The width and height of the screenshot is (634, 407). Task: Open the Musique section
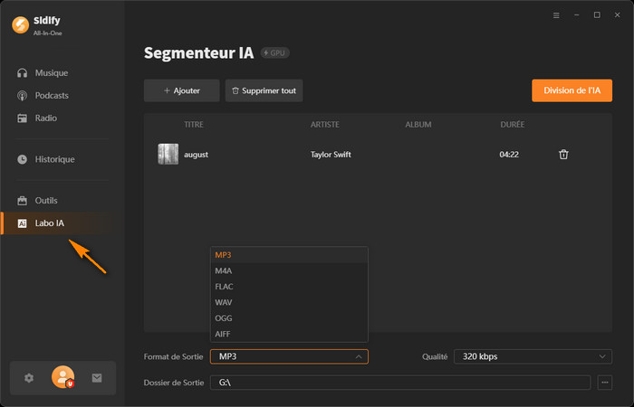[51, 72]
